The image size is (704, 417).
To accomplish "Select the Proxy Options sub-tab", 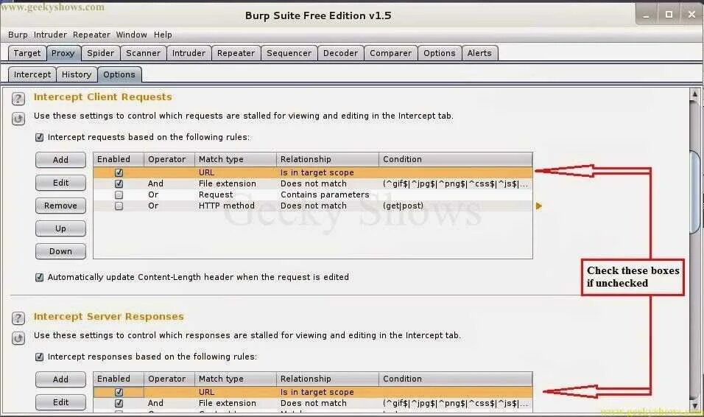I will 119,74.
